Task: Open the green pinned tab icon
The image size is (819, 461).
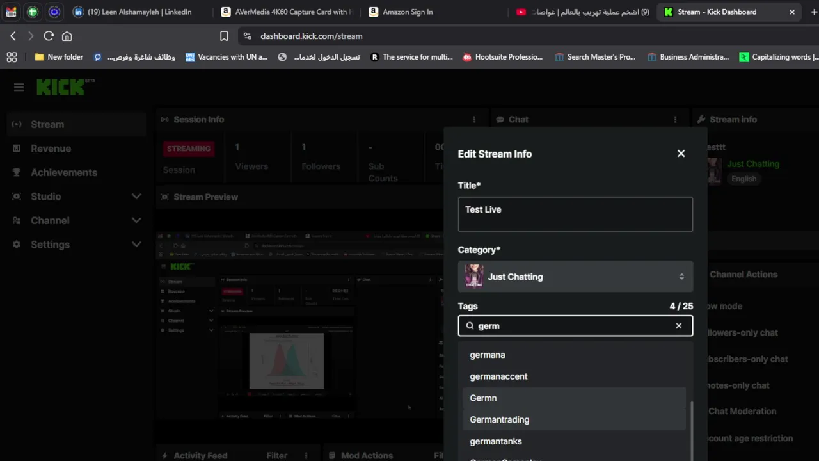Action: pos(33,12)
